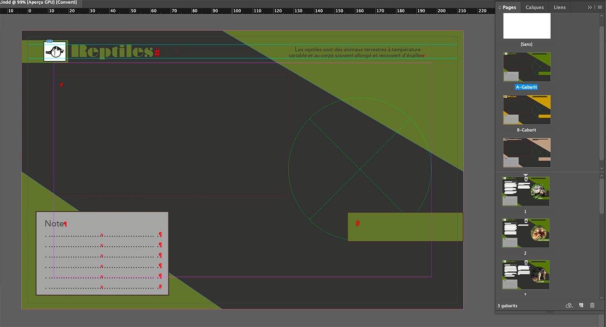The width and height of the screenshot is (606, 327).
Task: Click the scroll-down chevron at bottom of pages list
Action: [602, 297]
